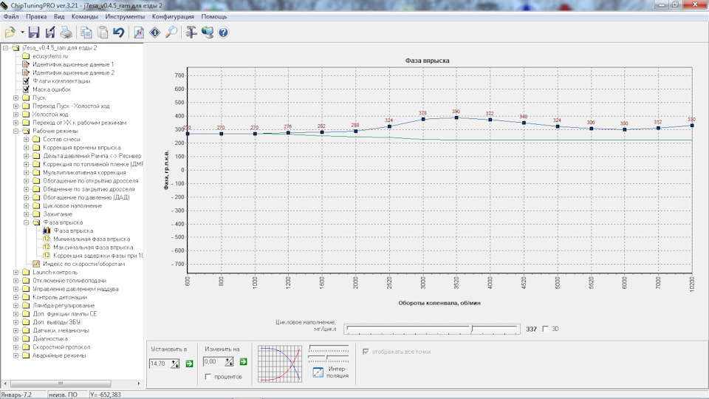Open search with the magnifier icon
The height and width of the screenshot is (399, 709).
click(171, 32)
